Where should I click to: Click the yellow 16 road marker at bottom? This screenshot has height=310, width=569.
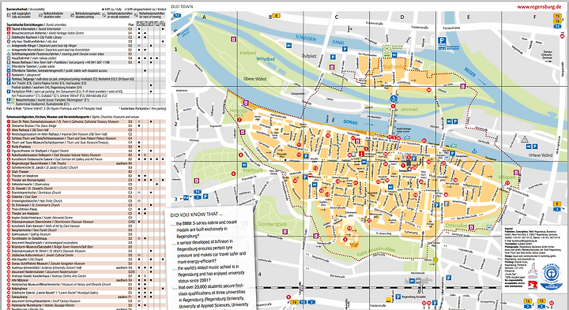294,302
